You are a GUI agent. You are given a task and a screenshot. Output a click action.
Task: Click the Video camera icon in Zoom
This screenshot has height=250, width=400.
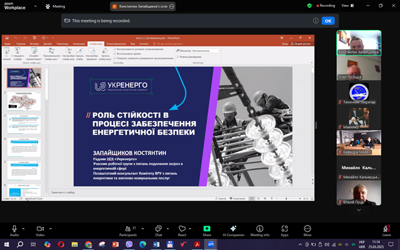pyautogui.click(x=40, y=229)
